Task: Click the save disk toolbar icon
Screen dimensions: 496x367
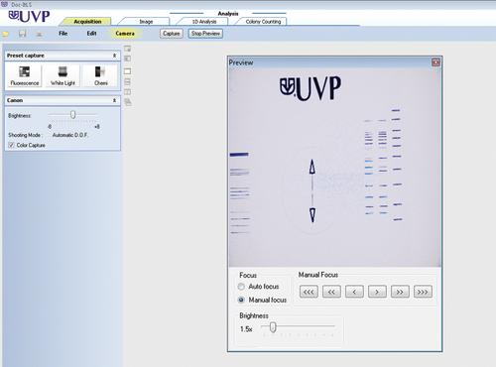Action: 22,34
